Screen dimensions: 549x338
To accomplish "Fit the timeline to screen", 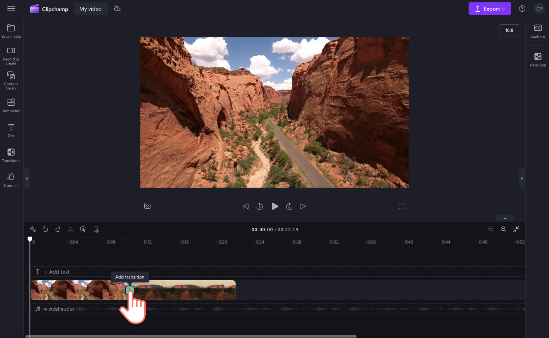I will click(516, 229).
